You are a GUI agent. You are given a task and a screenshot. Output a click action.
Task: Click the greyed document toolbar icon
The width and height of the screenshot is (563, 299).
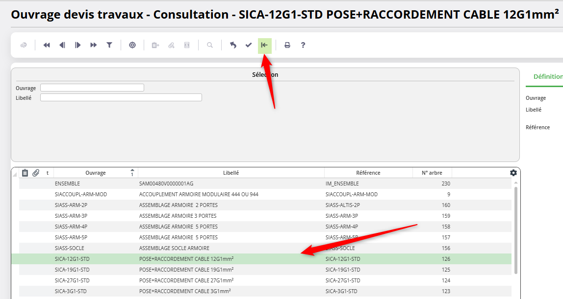click(187, 45)
